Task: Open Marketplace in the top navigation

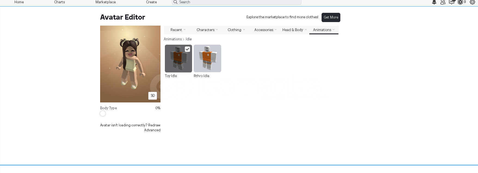Action: (106, 2)
